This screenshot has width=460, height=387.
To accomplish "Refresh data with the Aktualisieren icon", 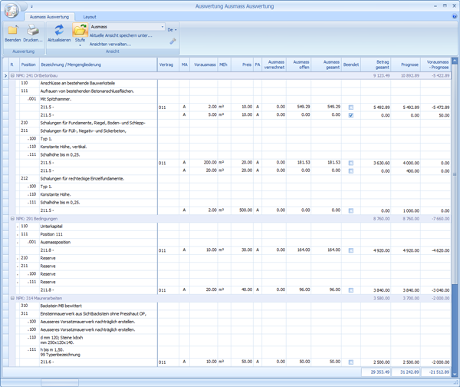I will click(x=59, y=30).
